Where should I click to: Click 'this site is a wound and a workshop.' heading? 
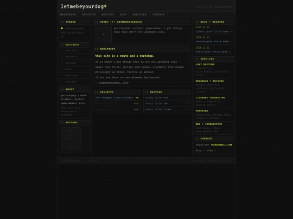(125, 56)
